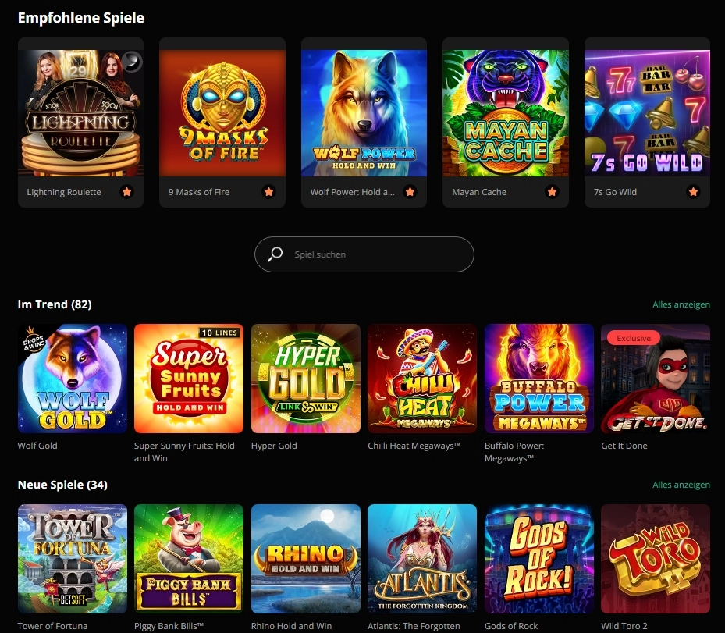Toggle favorite star for 9 Masks of Fire

tap(268, 192)
